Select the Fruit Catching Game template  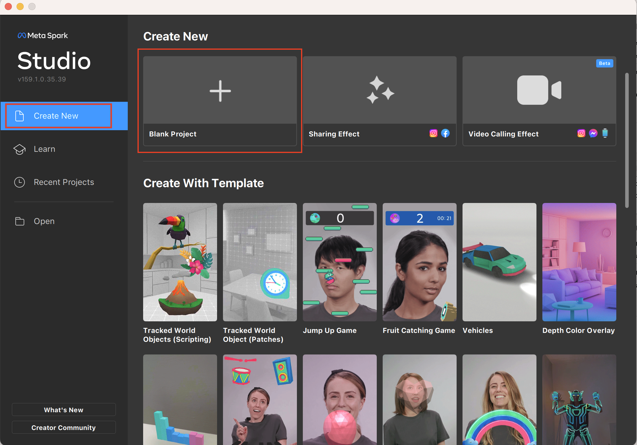[x=419, y=262]
